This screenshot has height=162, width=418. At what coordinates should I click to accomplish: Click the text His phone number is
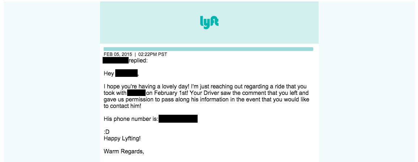(131, 119)
